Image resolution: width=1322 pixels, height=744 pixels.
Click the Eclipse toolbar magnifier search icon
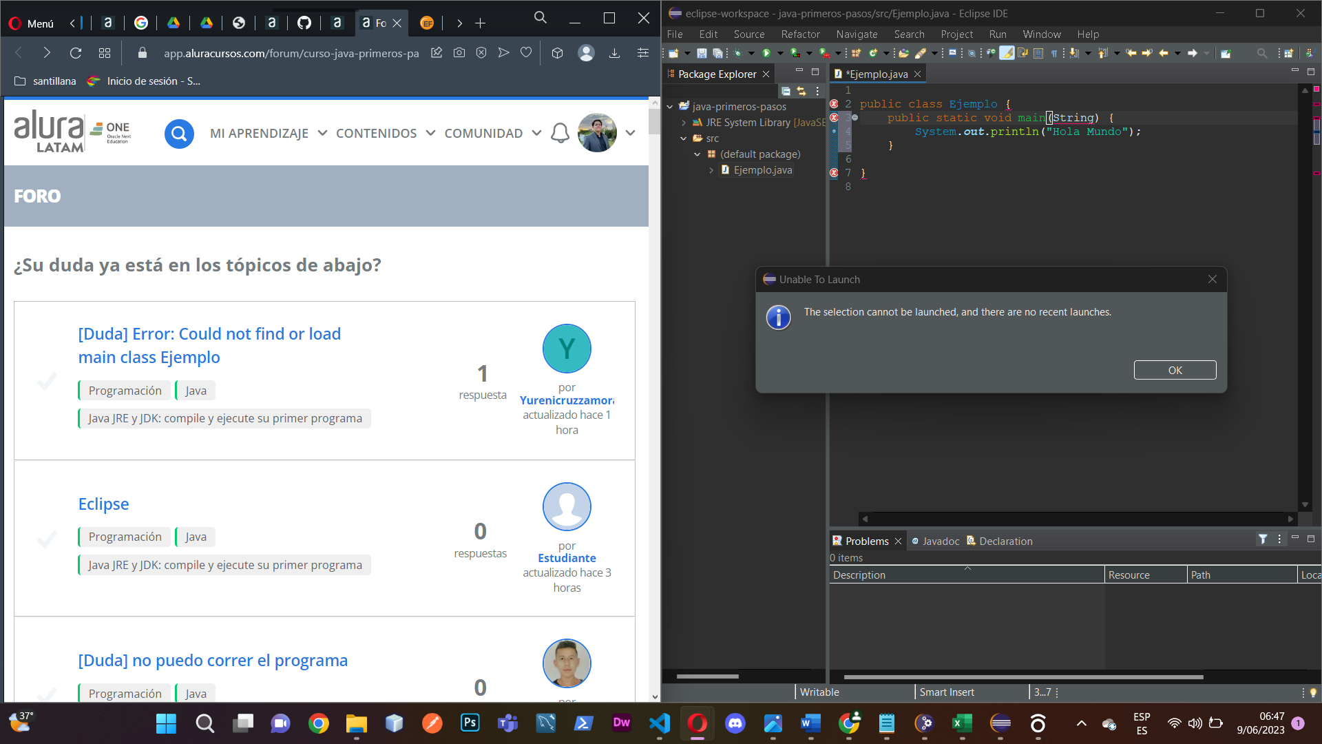pos(1261,53)
